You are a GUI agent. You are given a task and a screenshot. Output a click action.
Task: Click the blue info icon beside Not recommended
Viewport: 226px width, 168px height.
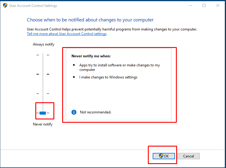pos(74,112)
